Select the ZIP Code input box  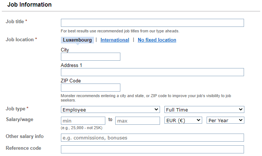coord(91,88)
